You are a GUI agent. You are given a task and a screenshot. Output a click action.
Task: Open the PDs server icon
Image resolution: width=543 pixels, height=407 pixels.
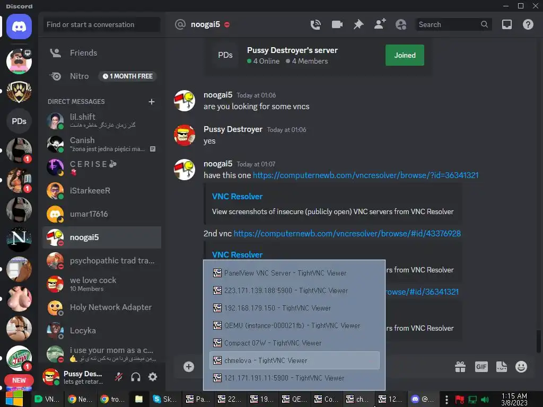tap(19, 121)
